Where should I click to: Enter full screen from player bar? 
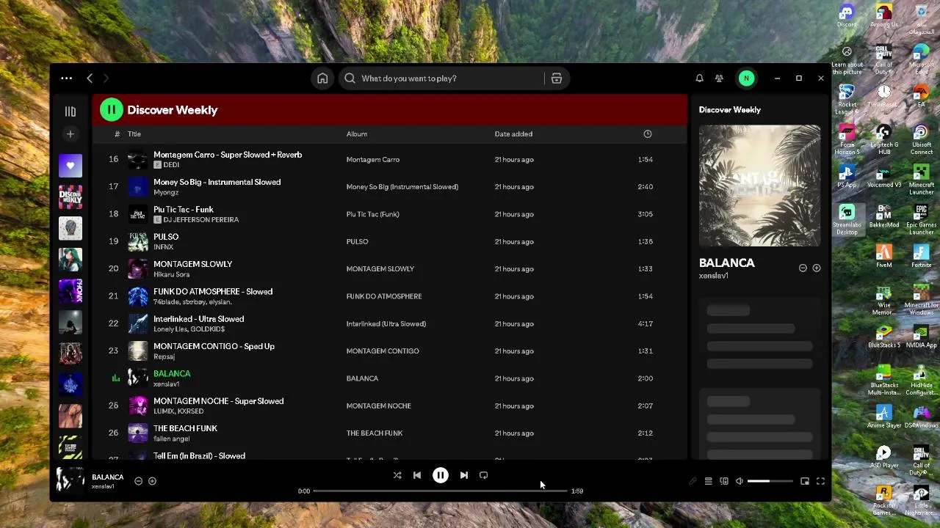[820, 482]
